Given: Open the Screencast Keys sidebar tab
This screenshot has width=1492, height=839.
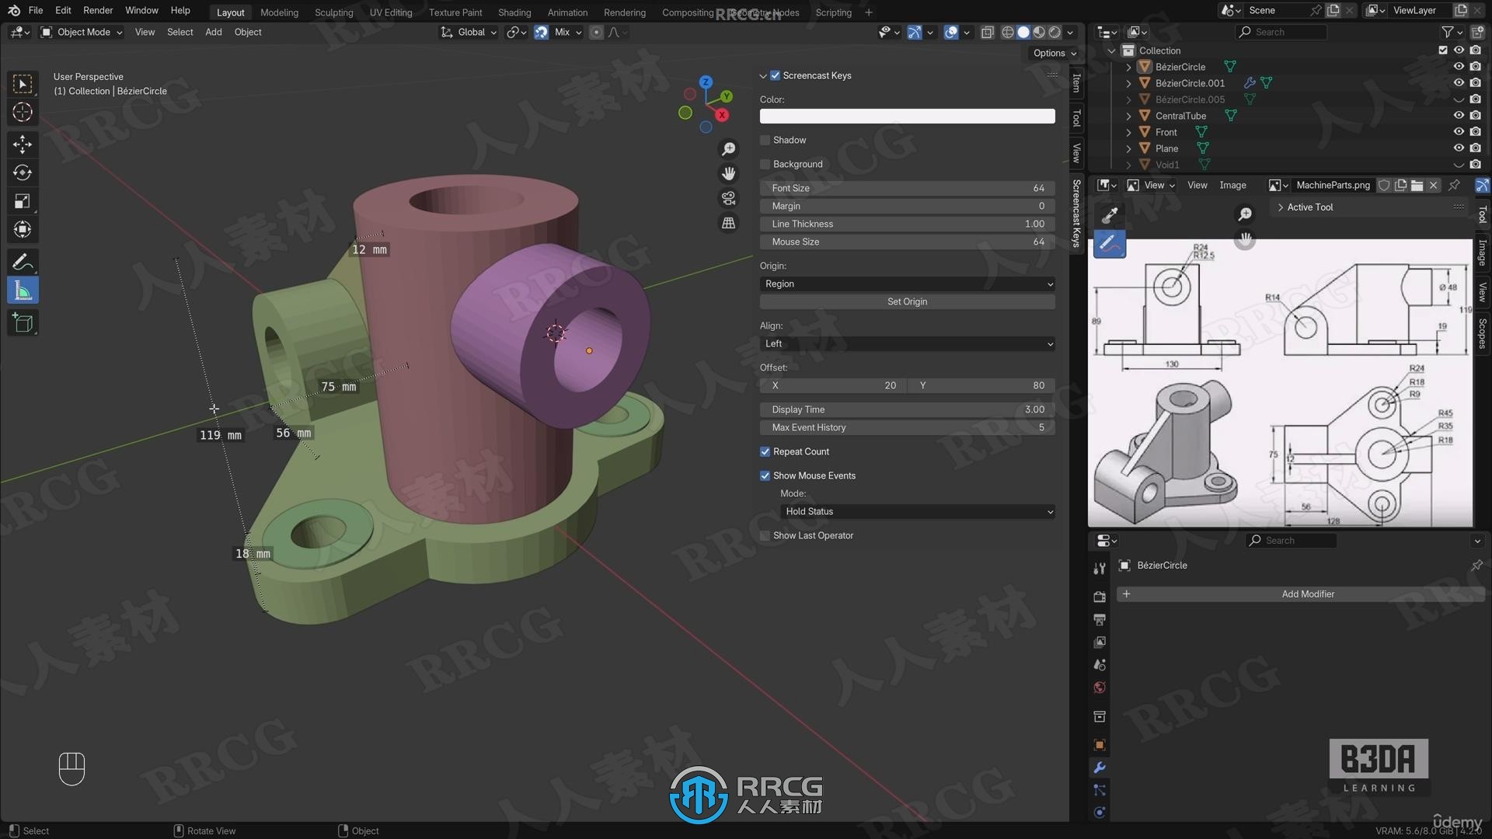Looking at the screenshot, I should (x=1076, y=213).
